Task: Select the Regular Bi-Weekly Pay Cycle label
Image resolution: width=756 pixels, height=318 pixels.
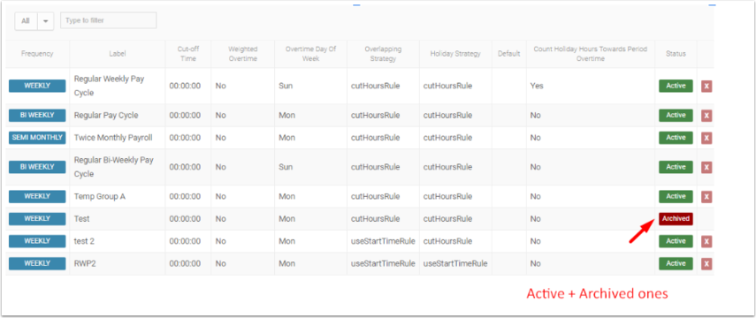Action: (114, 167)
